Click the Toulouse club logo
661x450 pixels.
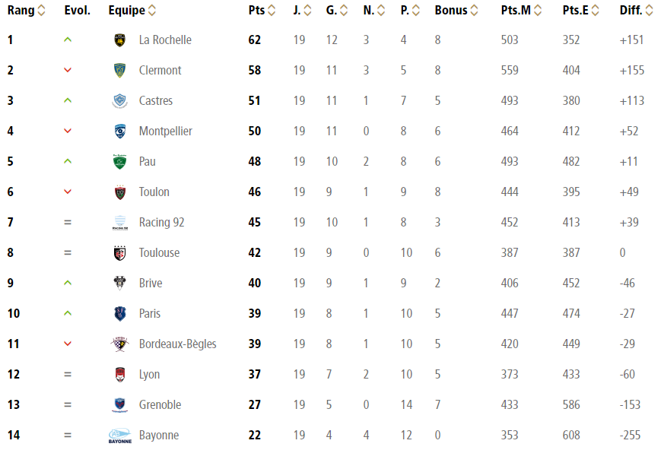click(x=119, y=253)
